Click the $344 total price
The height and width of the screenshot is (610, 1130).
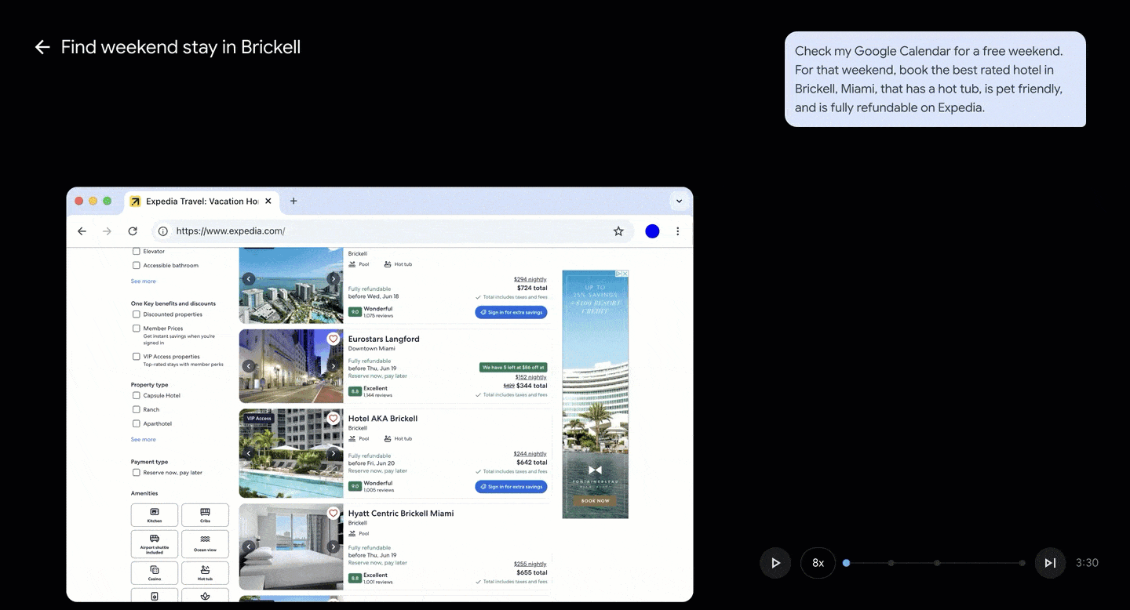point(531,386)
